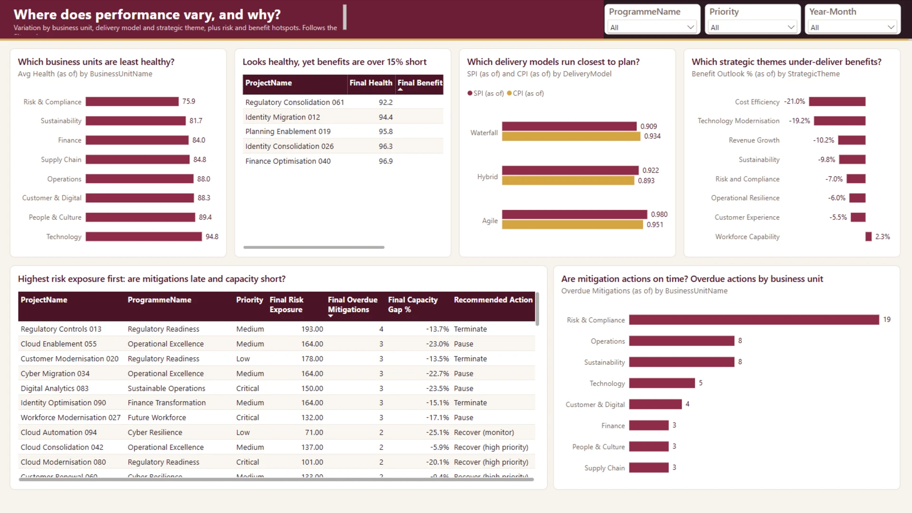Select the Risk & Compliance health bar

pos(132,102)
